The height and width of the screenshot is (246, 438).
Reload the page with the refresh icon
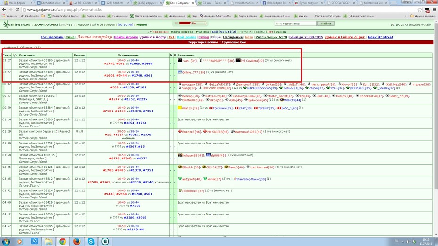[x=17, y=9]
